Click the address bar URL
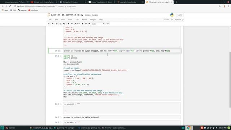Image resolution: width=231 pixels, height=130 pixels. pyautogui.click(x=46, y=6)
